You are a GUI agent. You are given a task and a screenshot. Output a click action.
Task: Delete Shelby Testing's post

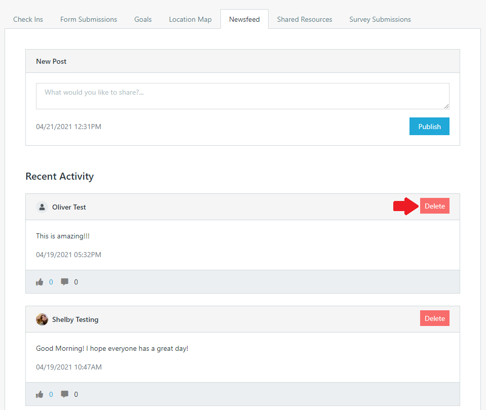(434, 318)
